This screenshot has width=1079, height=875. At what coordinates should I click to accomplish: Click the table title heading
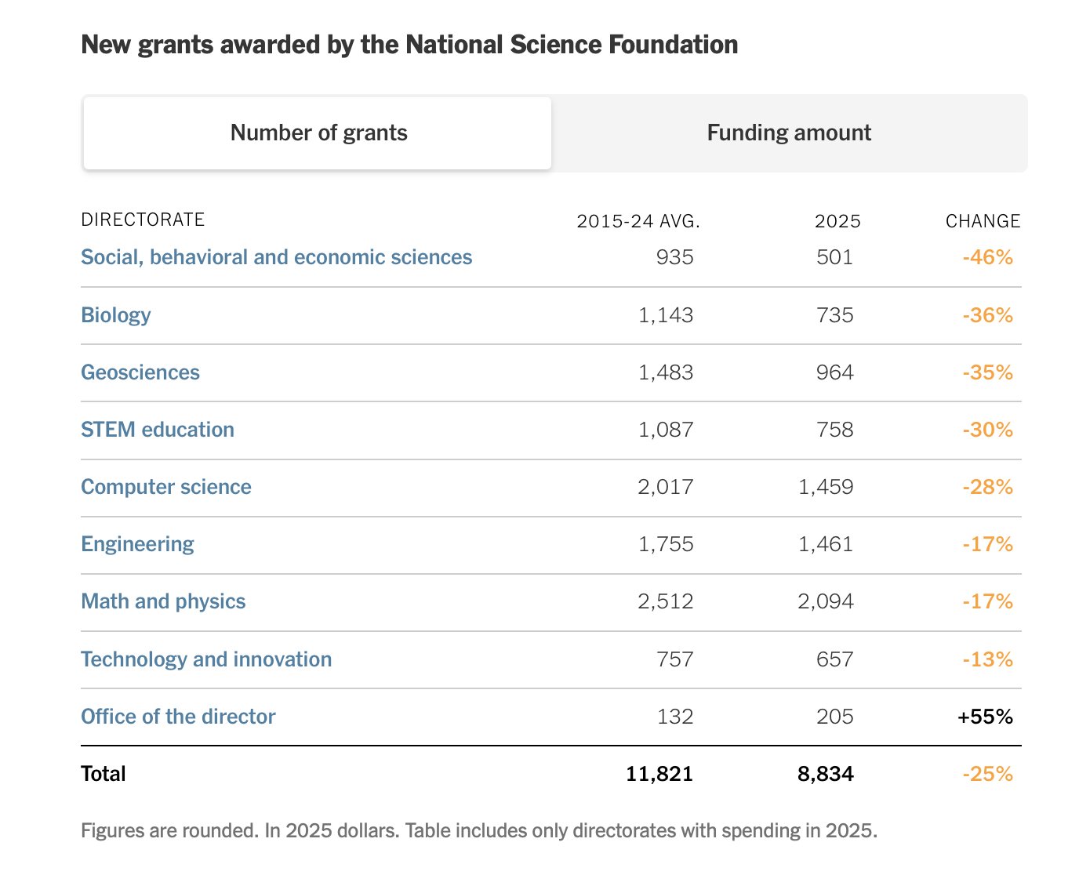409,45
